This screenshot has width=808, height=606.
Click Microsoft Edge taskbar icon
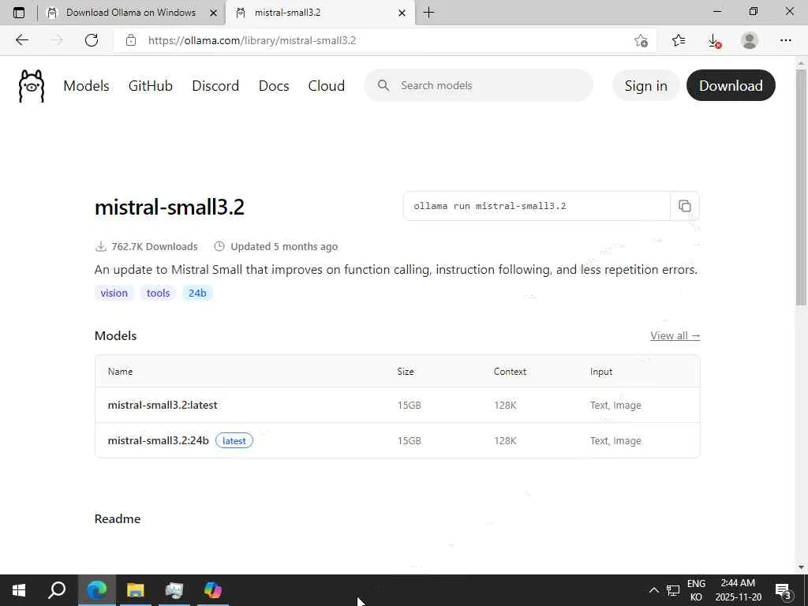97,590
